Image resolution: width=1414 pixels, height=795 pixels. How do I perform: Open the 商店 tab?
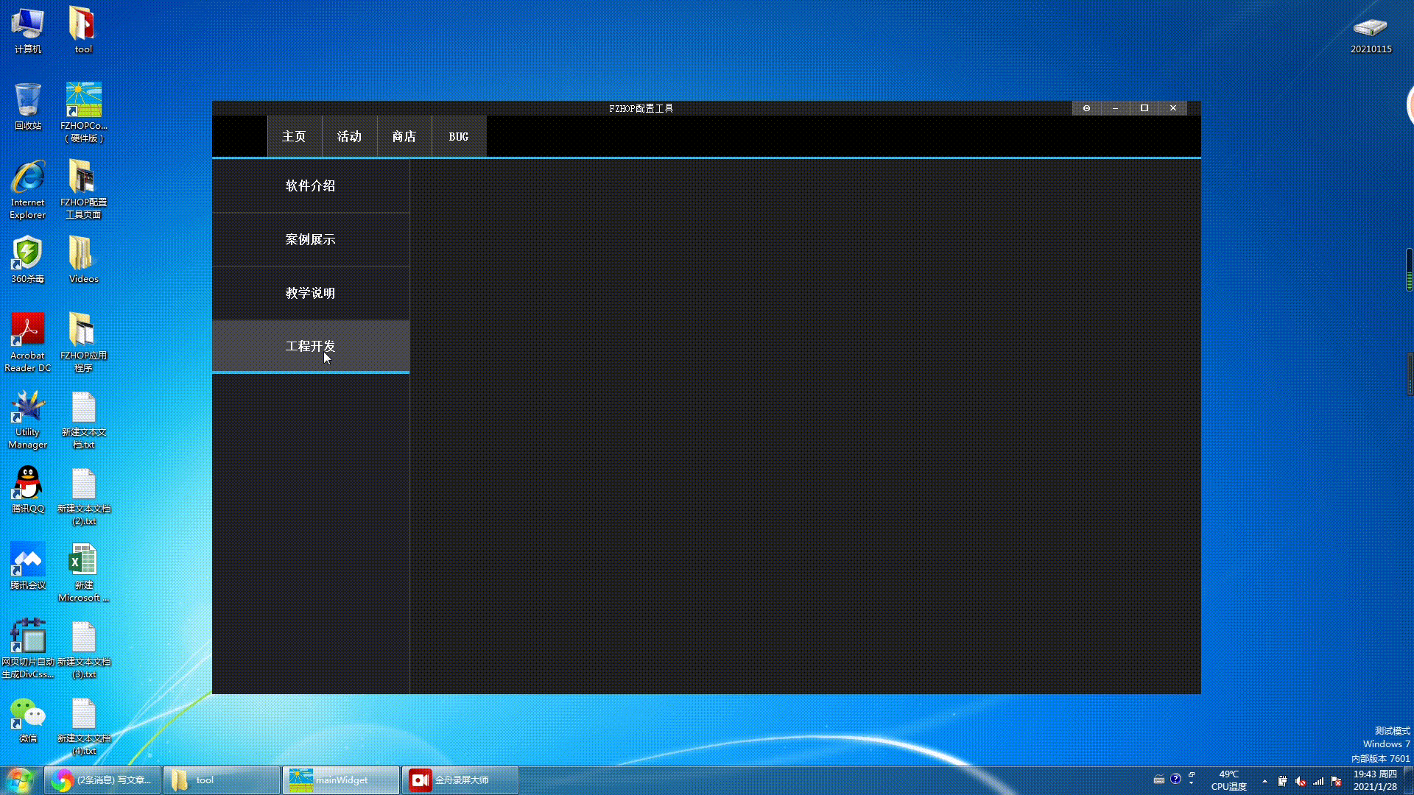coord(404,137)
